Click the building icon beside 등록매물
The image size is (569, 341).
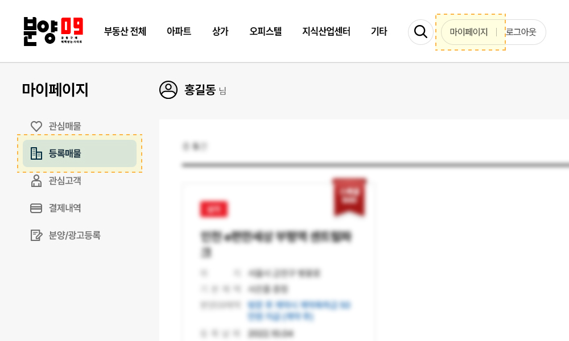point(36,153)
